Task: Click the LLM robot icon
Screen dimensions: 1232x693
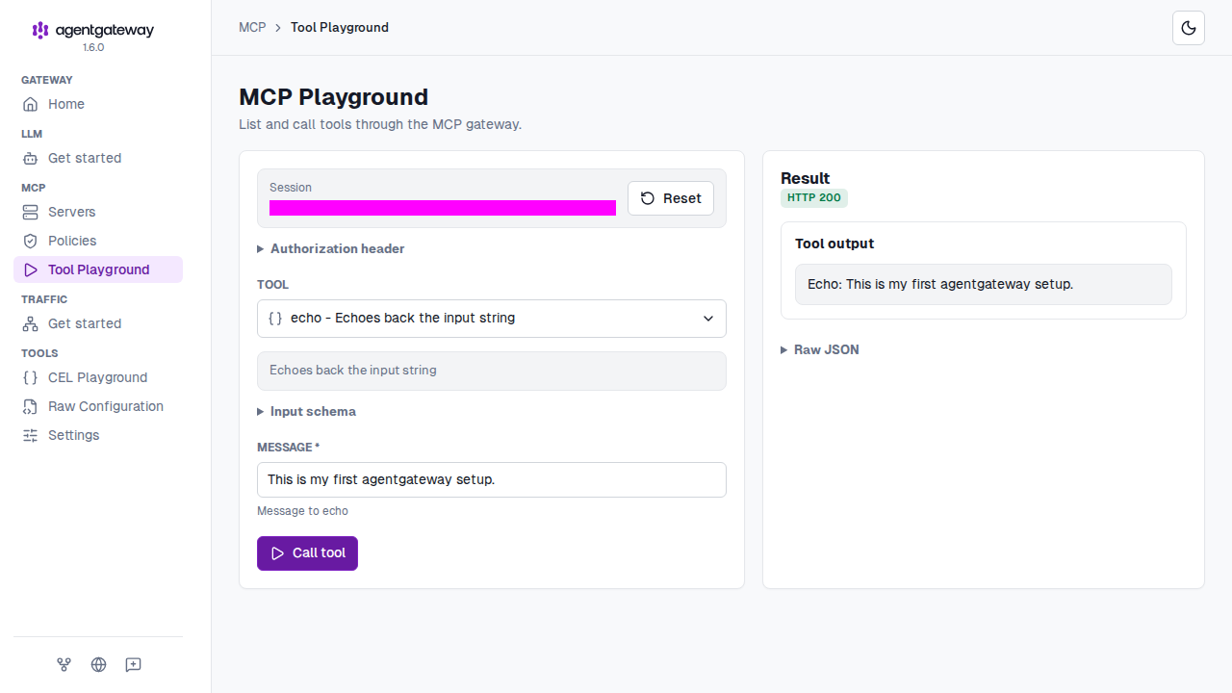Action: [31, 158]
